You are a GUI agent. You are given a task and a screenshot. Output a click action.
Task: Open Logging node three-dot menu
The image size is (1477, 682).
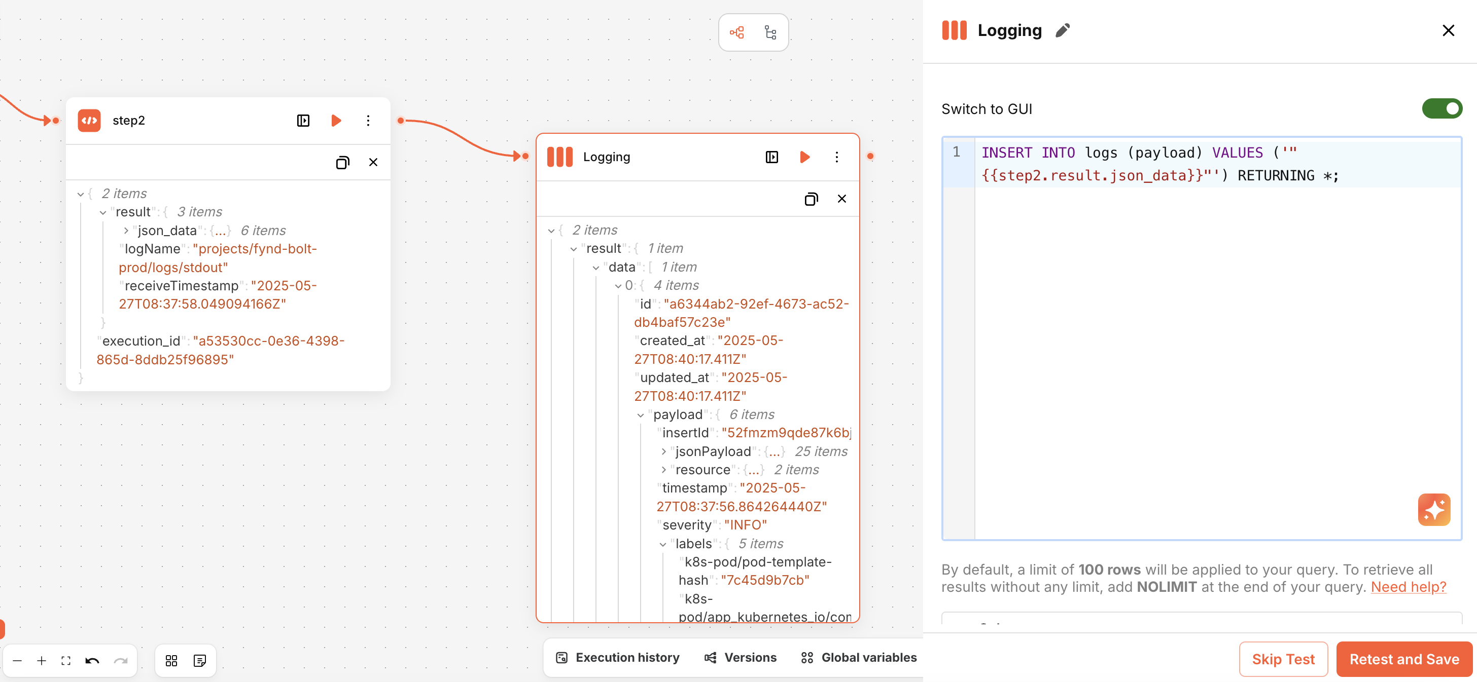tap(836, 157)
